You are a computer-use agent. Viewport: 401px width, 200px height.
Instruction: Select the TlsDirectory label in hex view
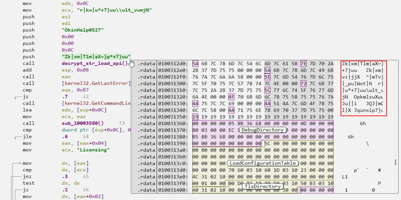262,186
